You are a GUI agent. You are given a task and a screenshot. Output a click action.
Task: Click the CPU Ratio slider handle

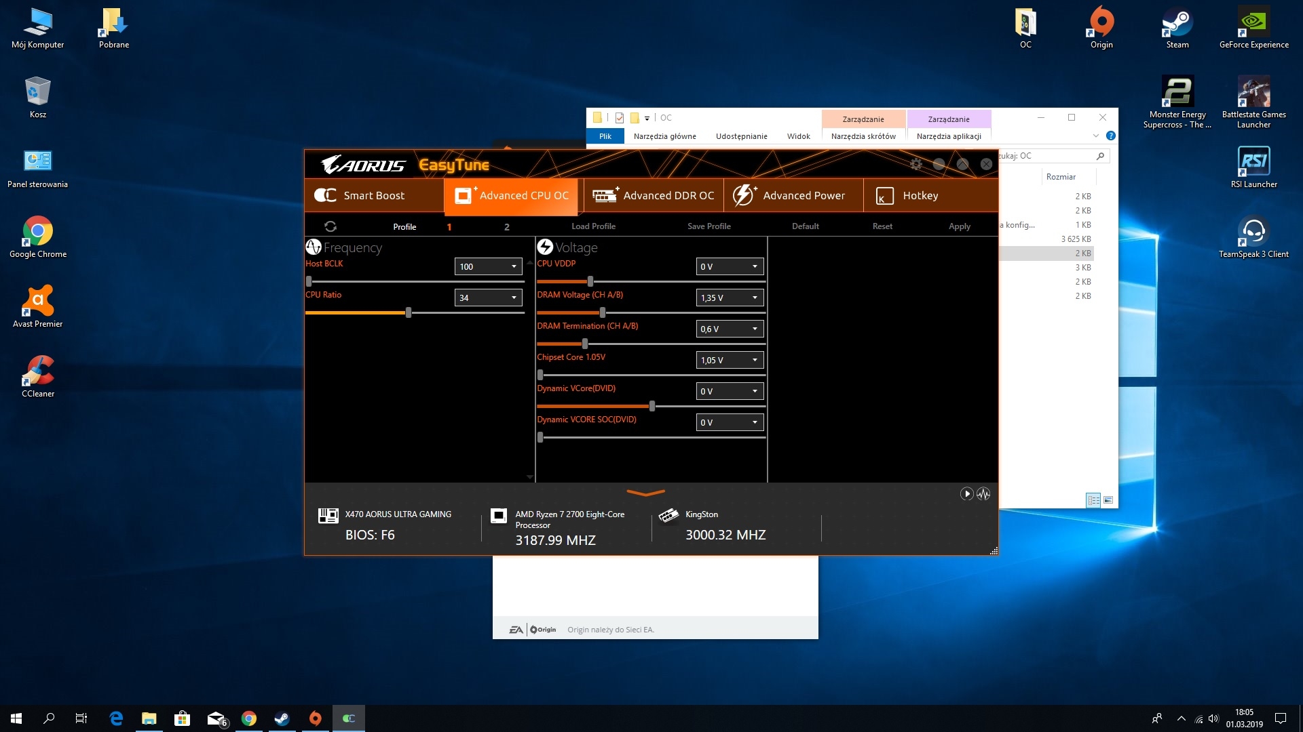coord(409,312)
